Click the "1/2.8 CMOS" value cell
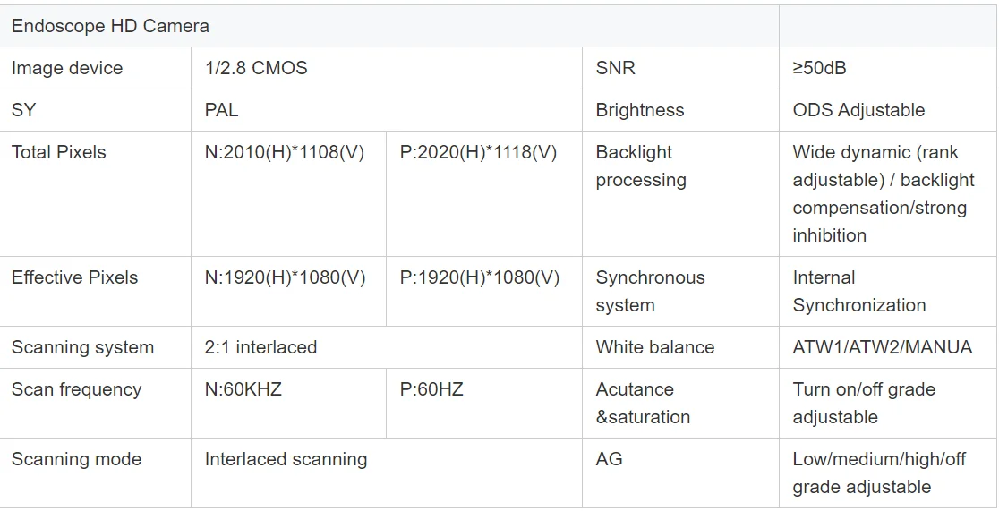This screenshot has height=511, width=999. pyautogui.click(x=256, y=68)
